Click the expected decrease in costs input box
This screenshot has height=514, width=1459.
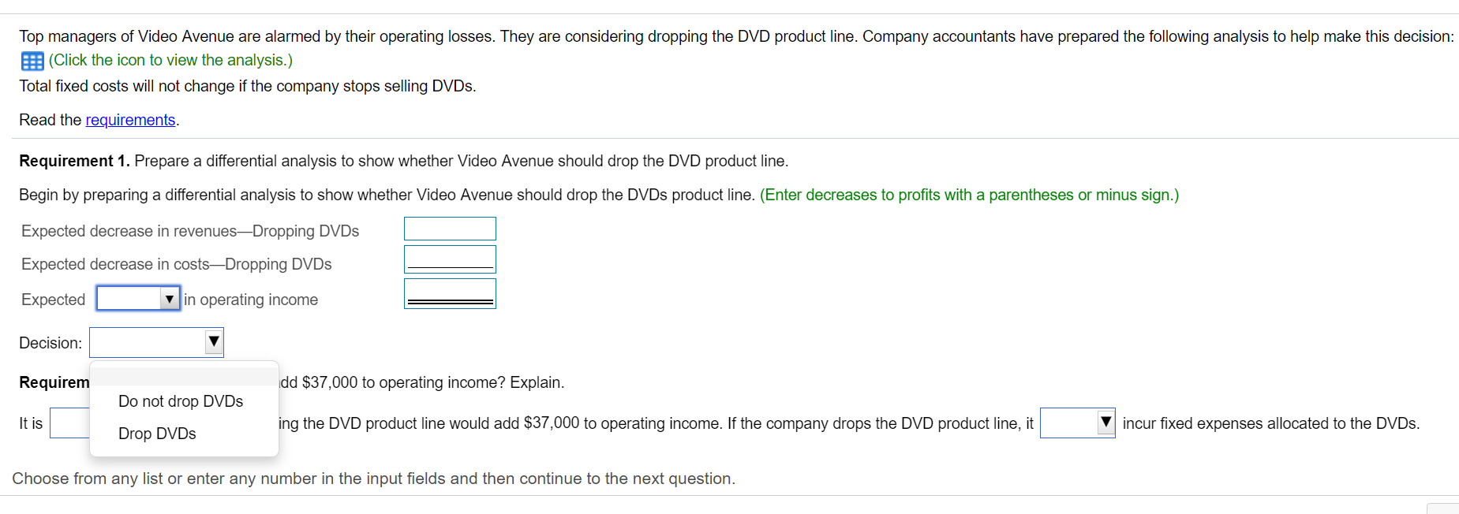pyautogui.click(x=449, y=258)
